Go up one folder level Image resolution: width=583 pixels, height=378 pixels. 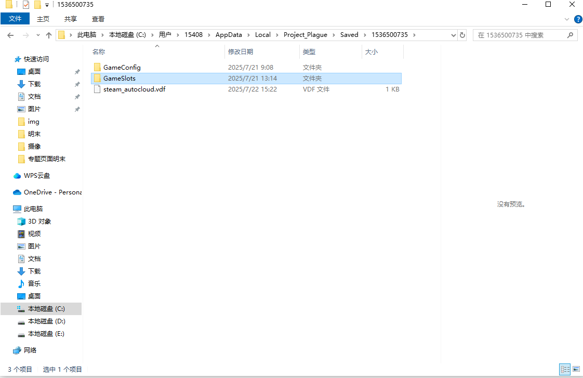click(x=49, y=35)
